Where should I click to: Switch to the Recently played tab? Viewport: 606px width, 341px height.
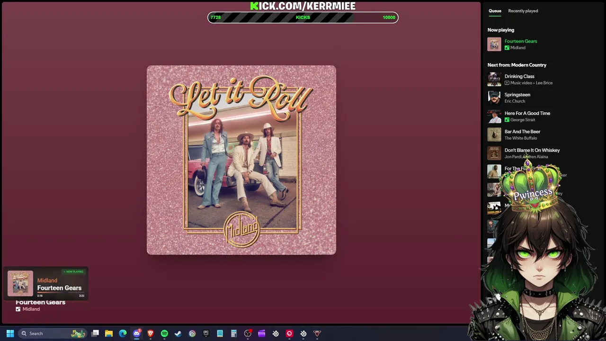523,11
